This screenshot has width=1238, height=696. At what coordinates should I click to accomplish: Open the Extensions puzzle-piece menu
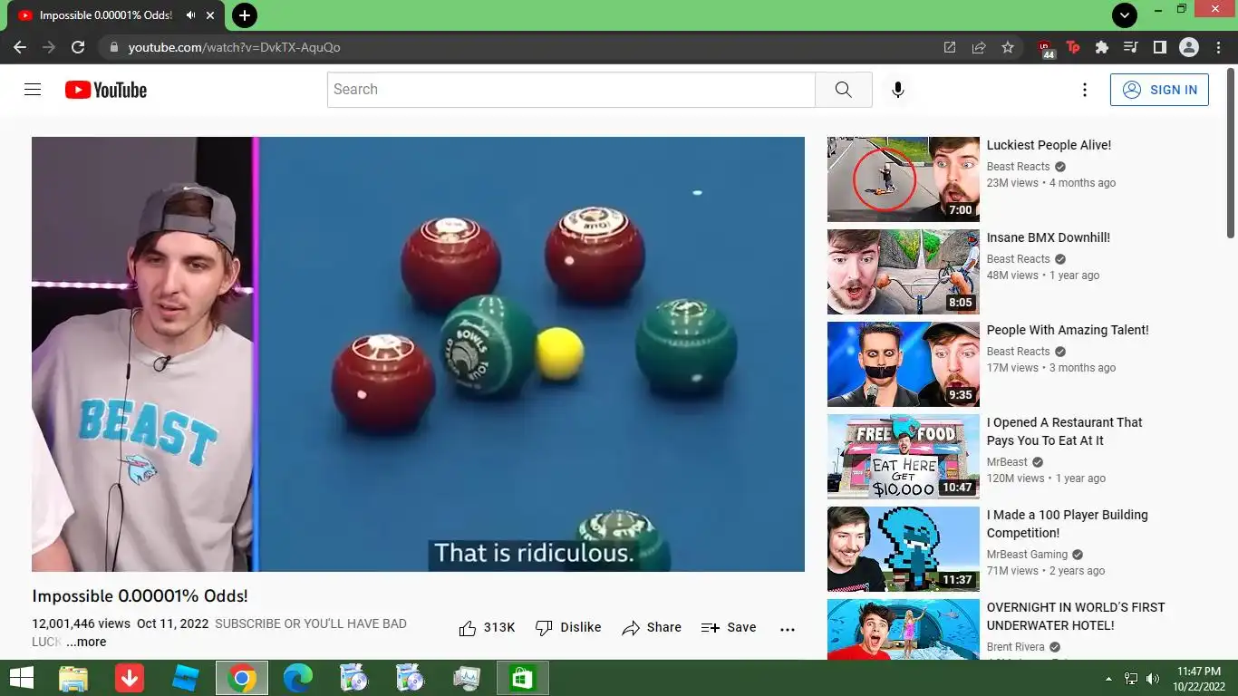point(1102,47)
